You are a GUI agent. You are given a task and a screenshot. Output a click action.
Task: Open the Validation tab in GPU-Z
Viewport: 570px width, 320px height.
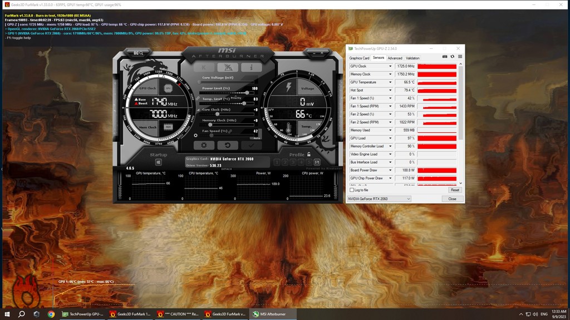(412, 58)
